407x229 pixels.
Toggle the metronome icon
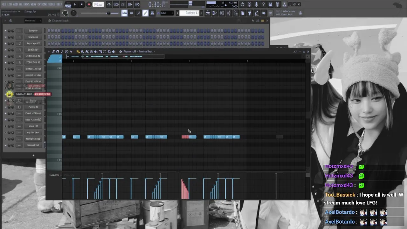[109, 4]
